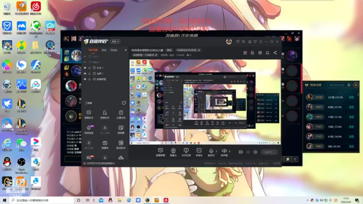
Task: Open the 弹幕助手 tool in toolbox
Action: [x=88, y=115]
